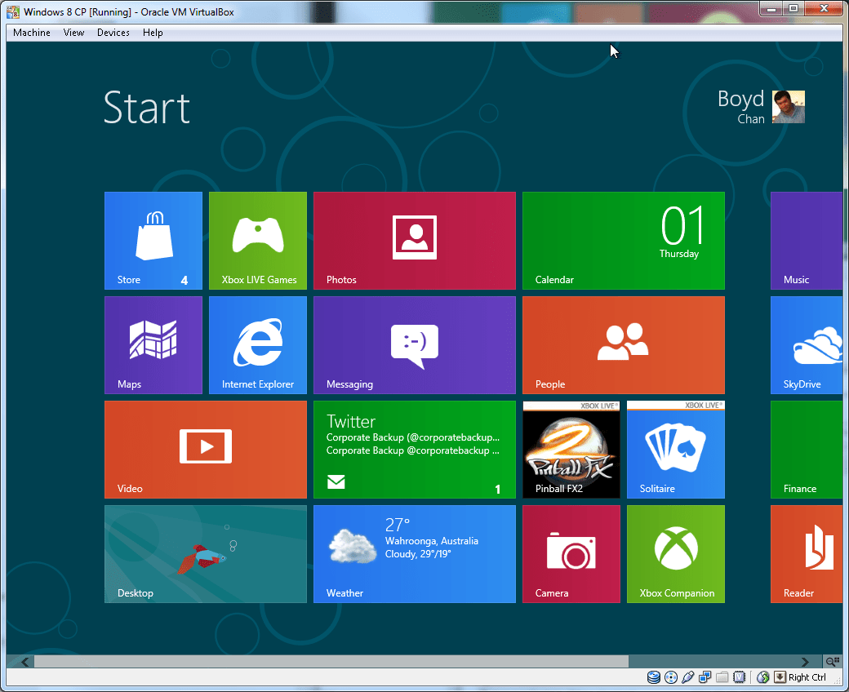Open the Help menu
849x692 pixels.
pyautogui.click(x=153, y=33)
